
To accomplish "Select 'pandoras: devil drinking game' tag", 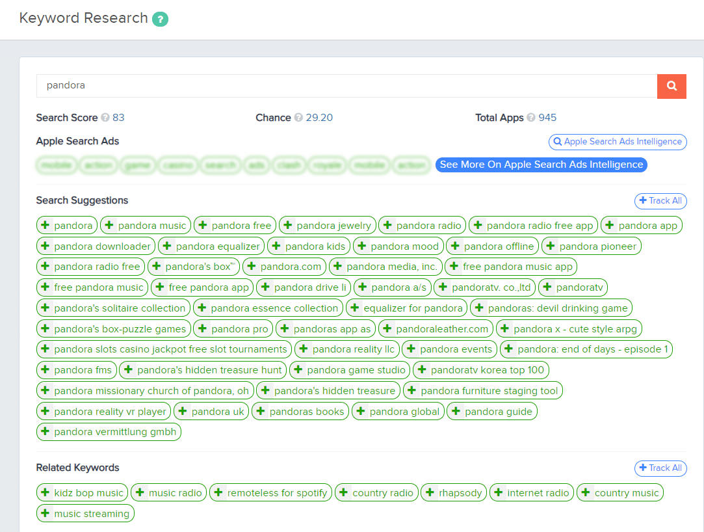I will (x=551, y=308).
